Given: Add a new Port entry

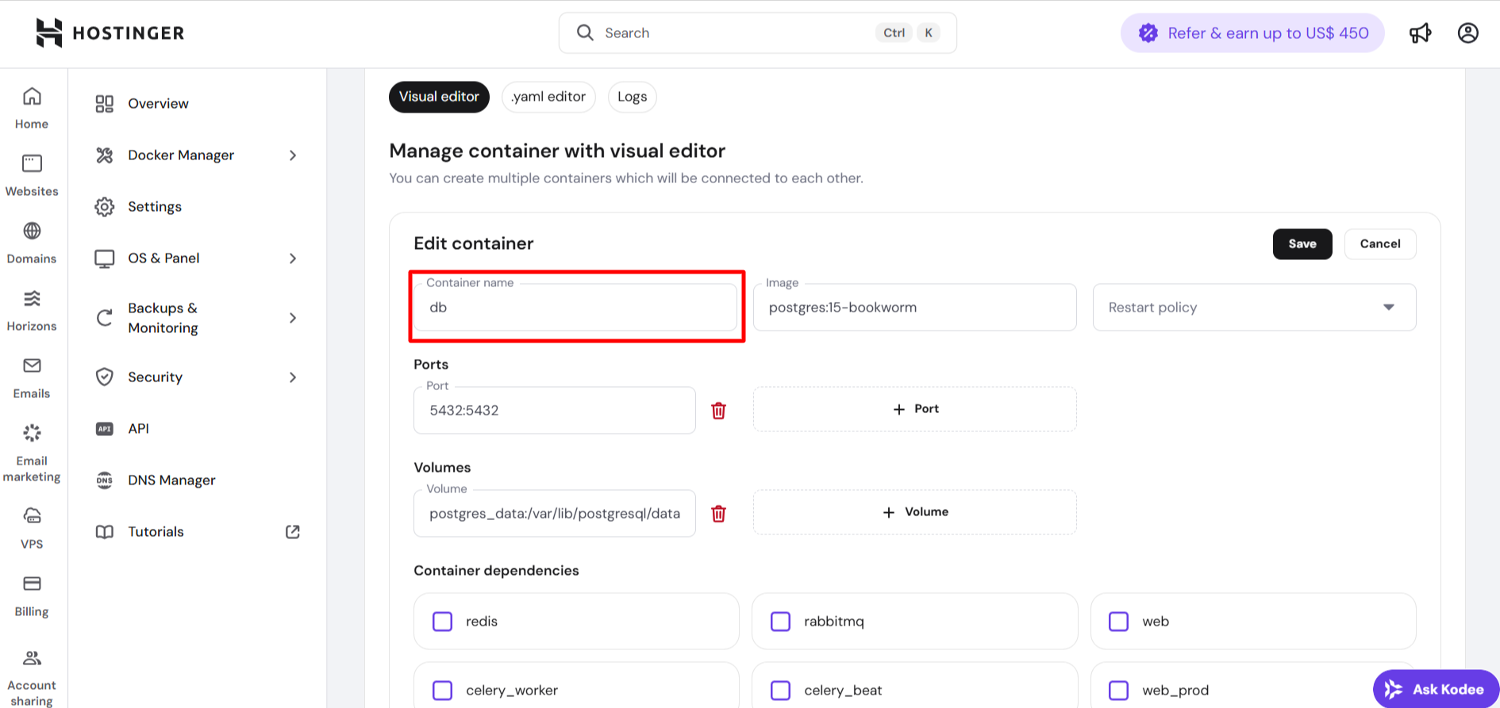Looking at the screenshot, I should coord(914,409).
